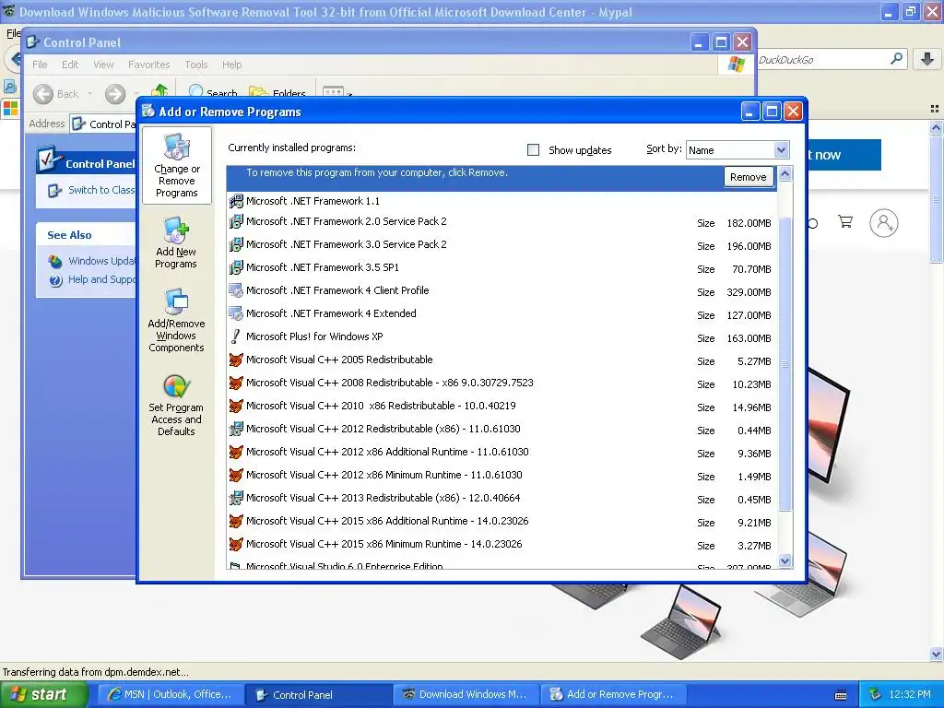The image size is (944, 708).
Task: Click the 329.00MB size value
Action: tap(749, 292)
